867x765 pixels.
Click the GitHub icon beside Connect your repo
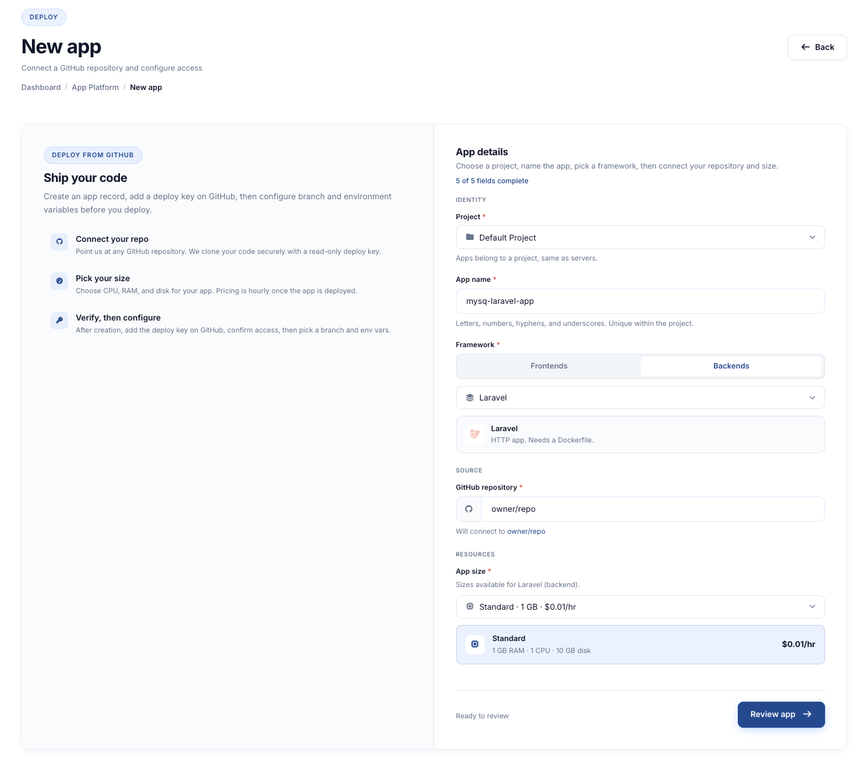pos(59,242)
